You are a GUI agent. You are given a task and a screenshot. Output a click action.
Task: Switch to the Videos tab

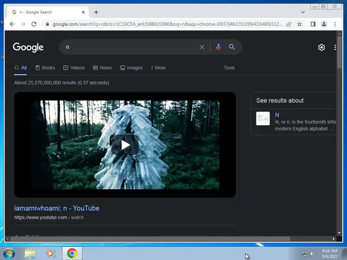click(x=74, y=68)
